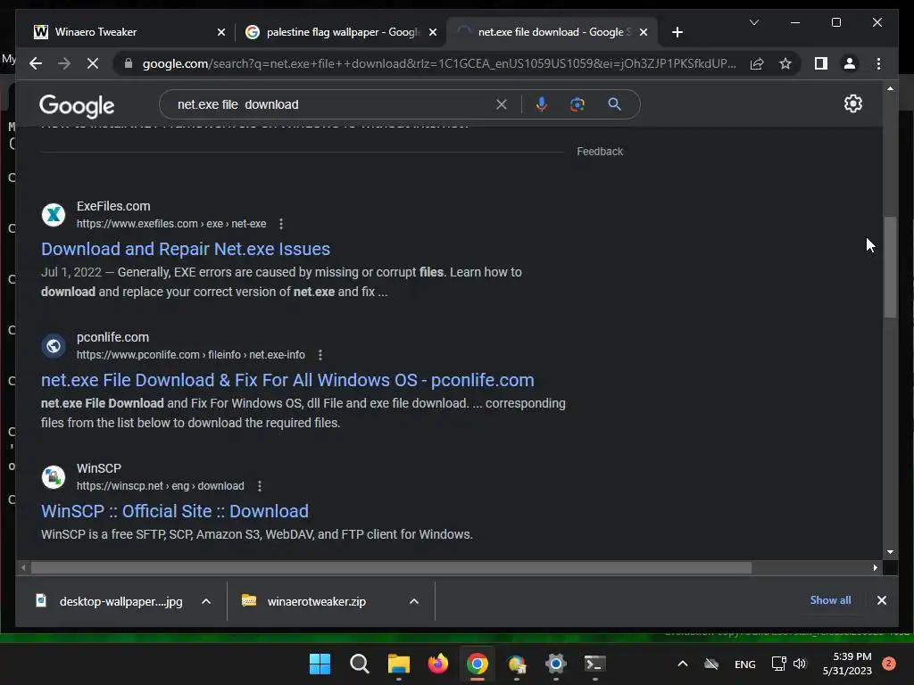This screenshot has width=914, height=685.
Task: Go back to the previous page
Action: pyautogui.click(x=36, y=63)
